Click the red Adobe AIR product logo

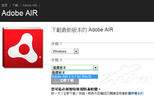click(23, 47)
